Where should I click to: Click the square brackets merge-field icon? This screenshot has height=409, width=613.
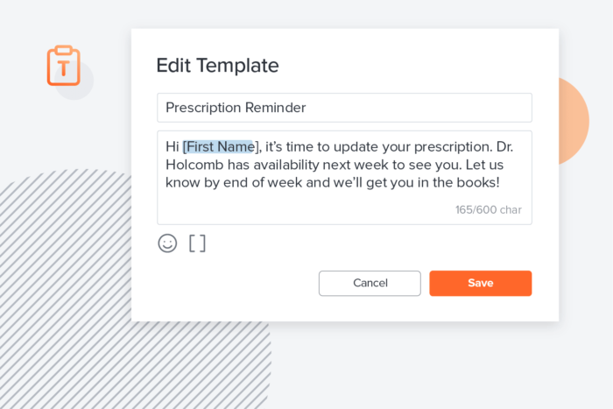click(x=197, y=243)
